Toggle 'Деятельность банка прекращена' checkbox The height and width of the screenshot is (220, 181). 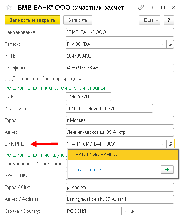click(7, 79)
